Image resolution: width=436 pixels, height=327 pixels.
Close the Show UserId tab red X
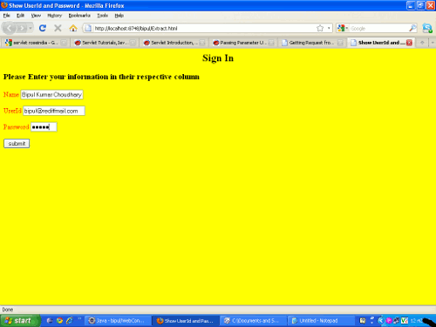point(409,43)
